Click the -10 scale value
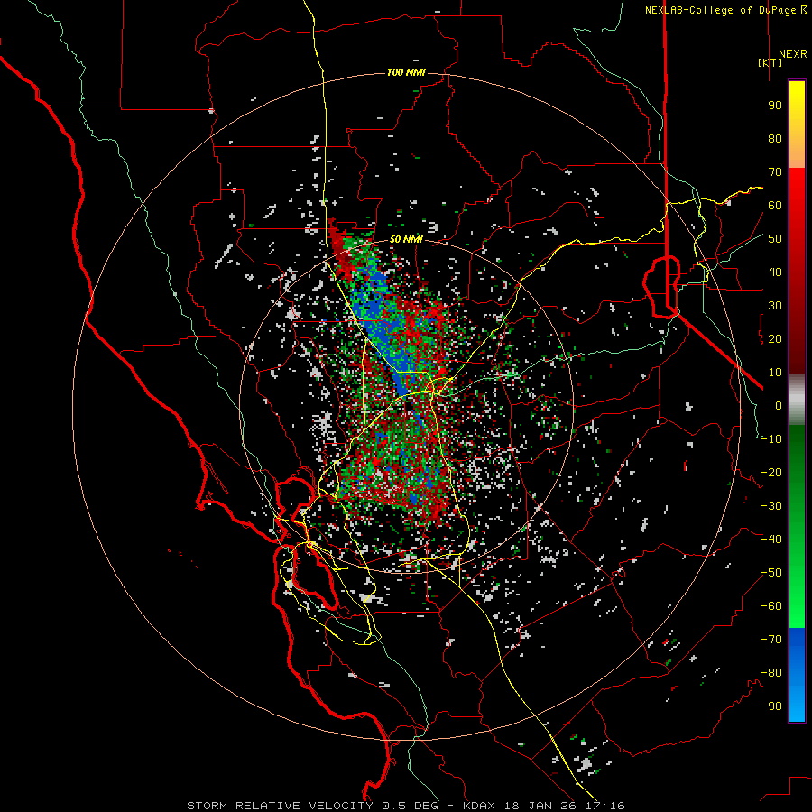 (771, 439)
